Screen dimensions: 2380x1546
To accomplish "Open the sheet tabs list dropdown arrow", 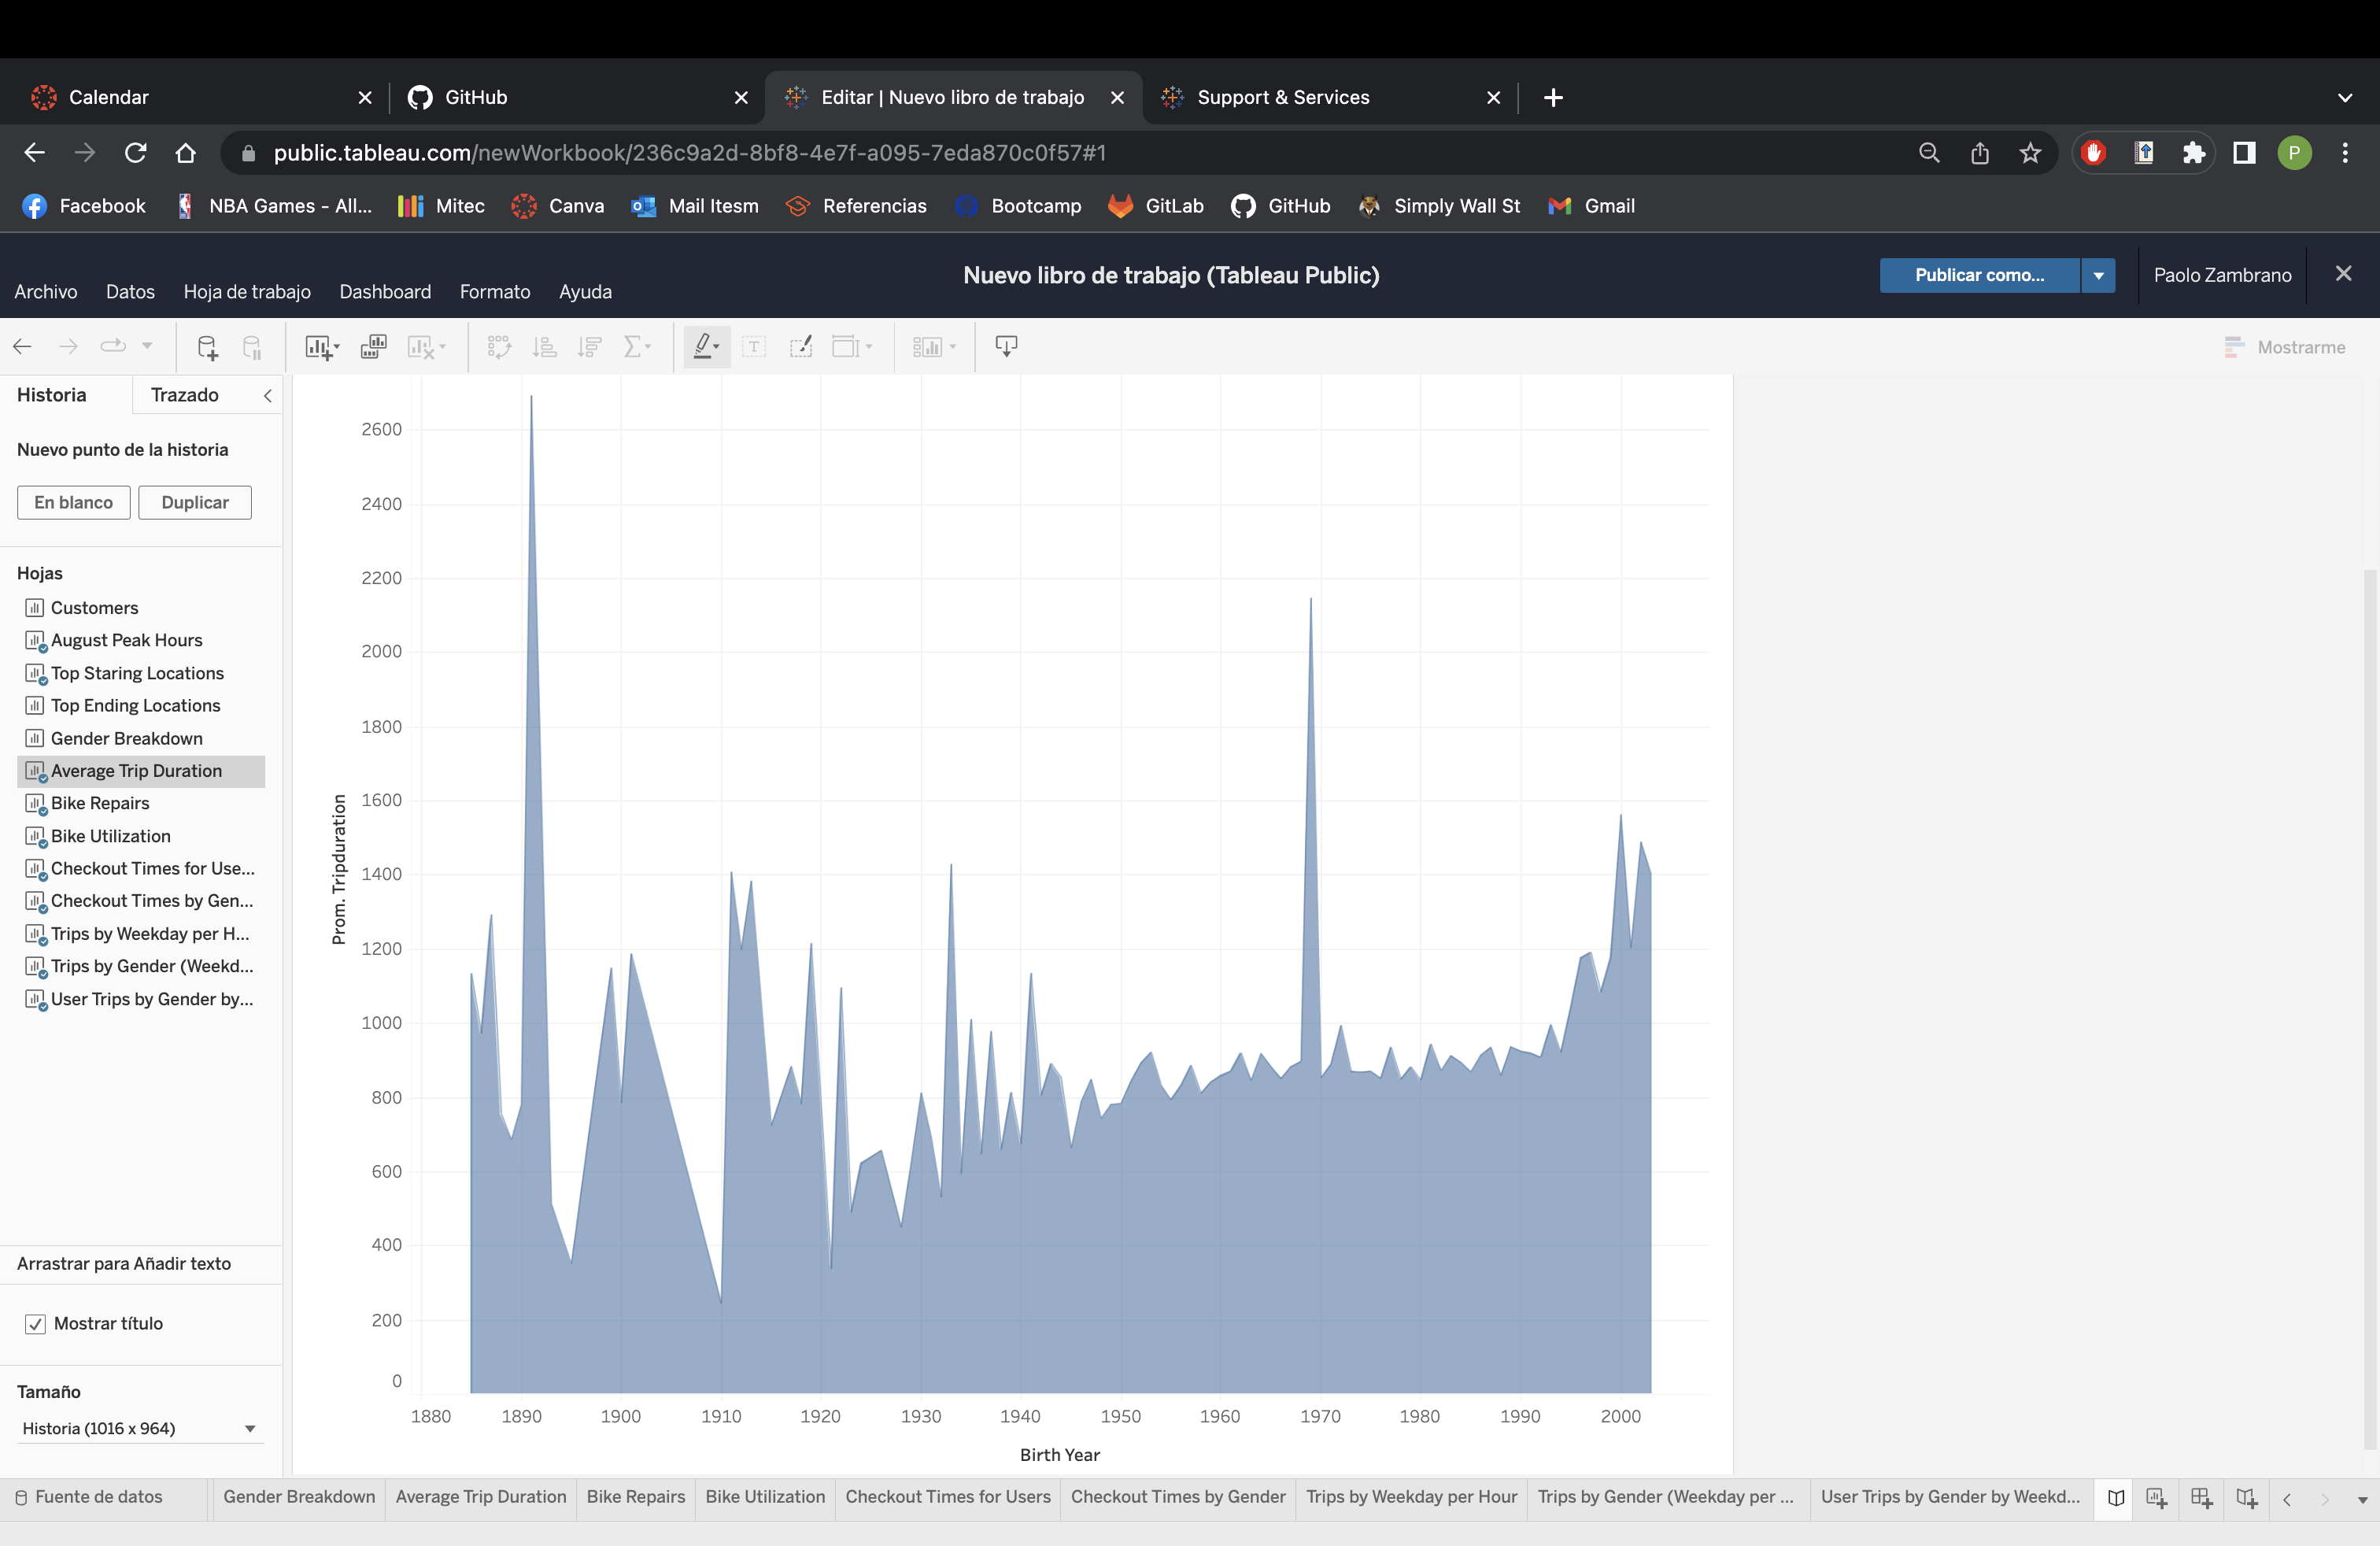I will click(2362, 1499).
